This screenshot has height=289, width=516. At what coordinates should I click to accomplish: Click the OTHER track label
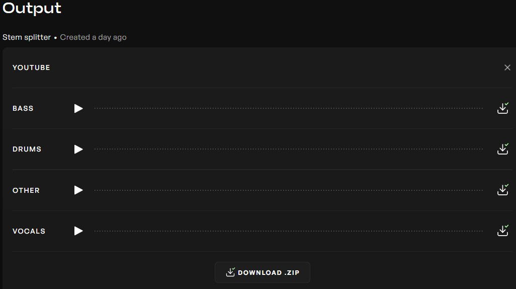26,190
